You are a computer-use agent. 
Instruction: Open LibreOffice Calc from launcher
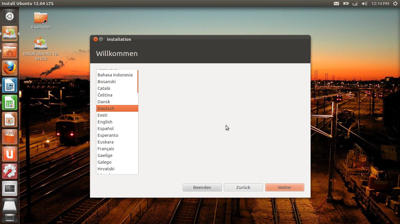click(10, 102)
